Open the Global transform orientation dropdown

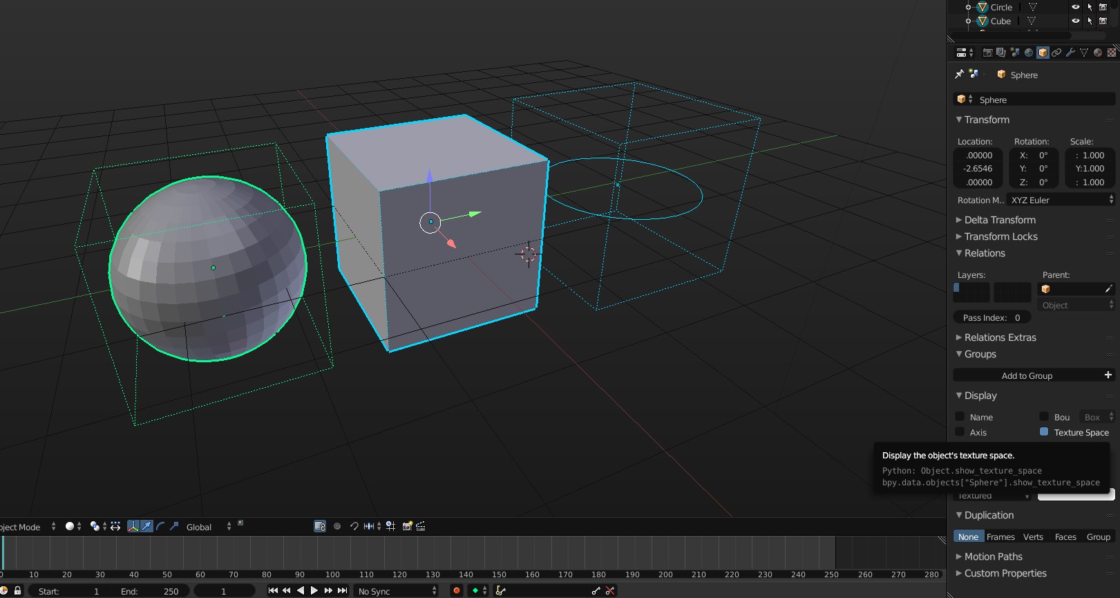click(x=208, y=527)
